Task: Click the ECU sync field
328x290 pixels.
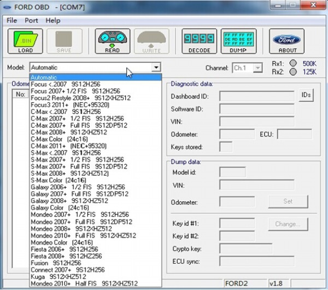Action: [257, 262]
